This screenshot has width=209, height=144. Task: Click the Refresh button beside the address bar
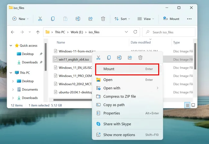[135, 32]
